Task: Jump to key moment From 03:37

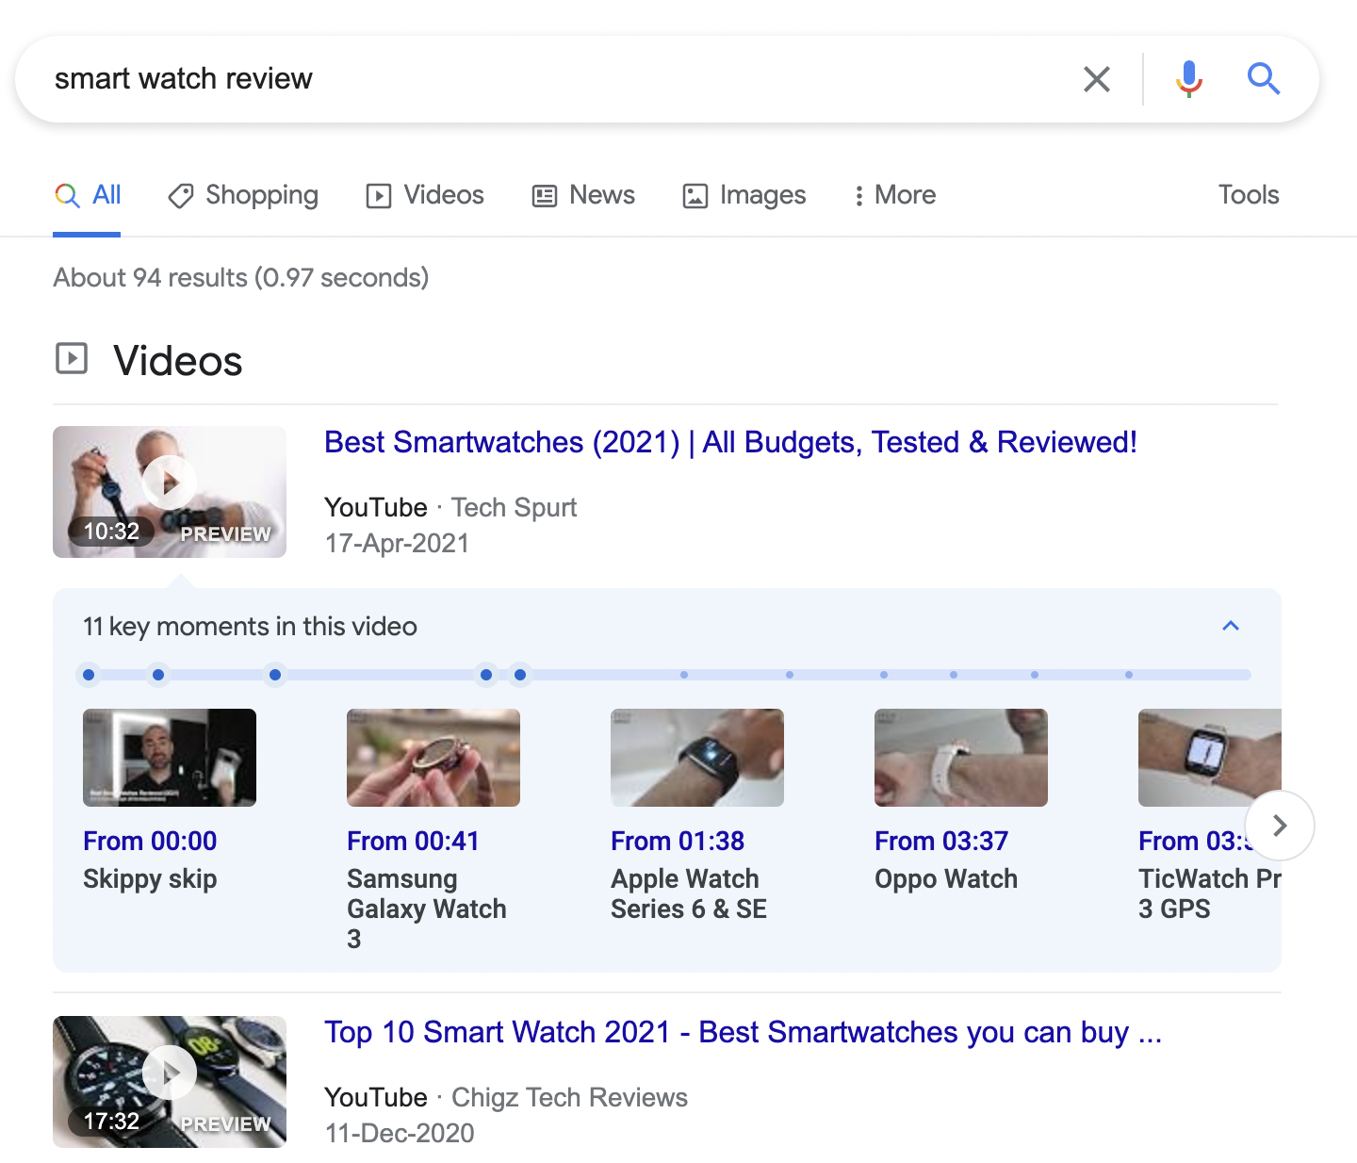Action: 941,841
